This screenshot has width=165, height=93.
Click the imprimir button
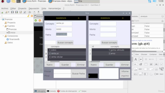[125, 76]
